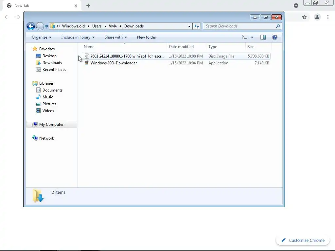This screenshot has width=335, height=251.
Task: Open Include in library menu
Action: pos(78,37)
